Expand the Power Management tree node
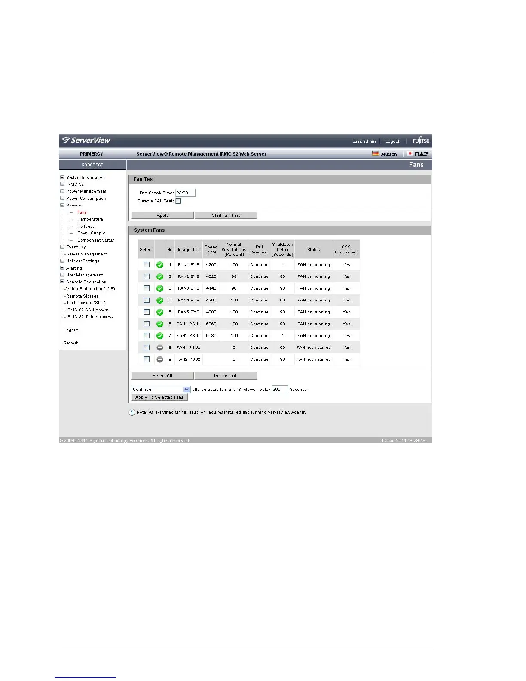 (62, 191)
